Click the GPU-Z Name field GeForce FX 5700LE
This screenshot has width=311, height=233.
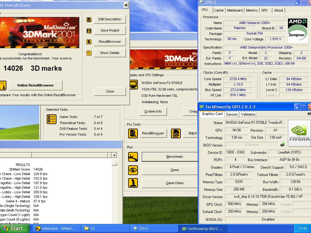point(255,123)
